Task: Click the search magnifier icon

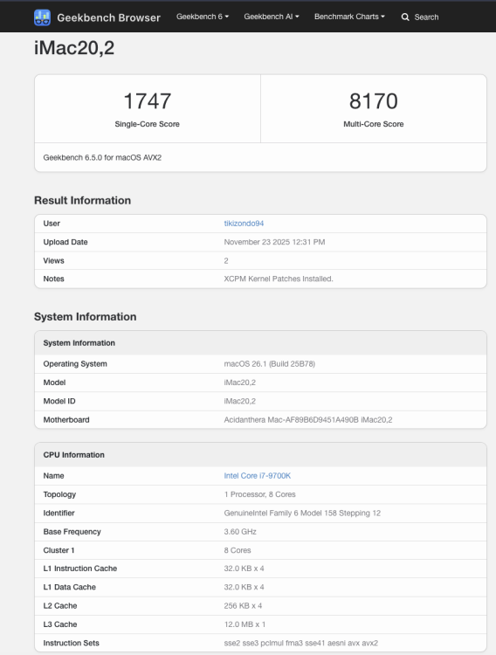Action: click(x=405, y=17)
